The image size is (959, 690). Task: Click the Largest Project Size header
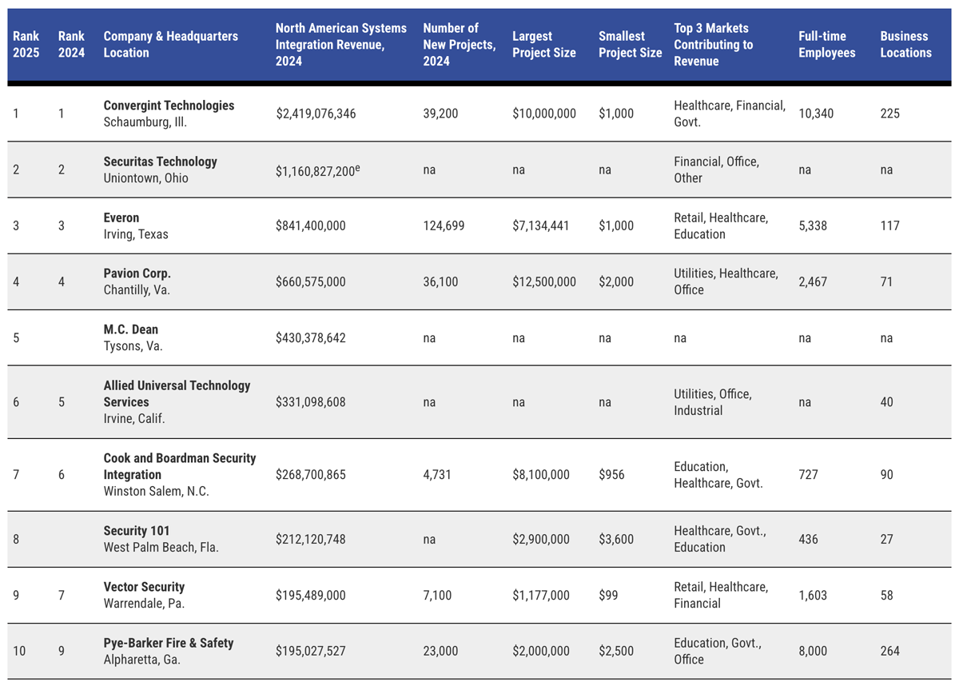tap(544, 44)
